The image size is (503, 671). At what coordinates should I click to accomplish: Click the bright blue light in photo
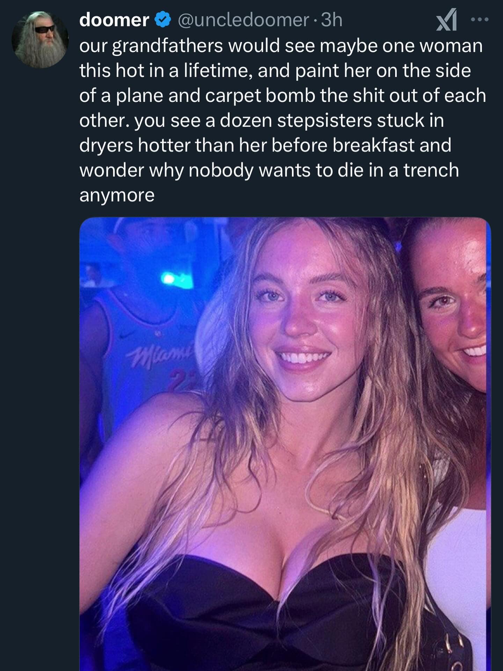tap(168, 279)
